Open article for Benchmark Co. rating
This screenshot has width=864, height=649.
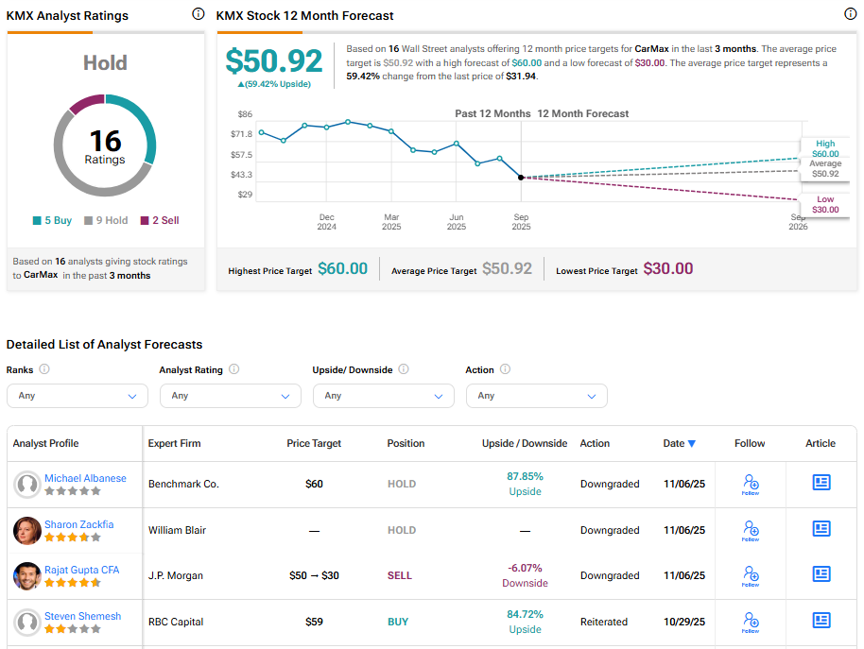pyautogui.click(x=821, y=483)
